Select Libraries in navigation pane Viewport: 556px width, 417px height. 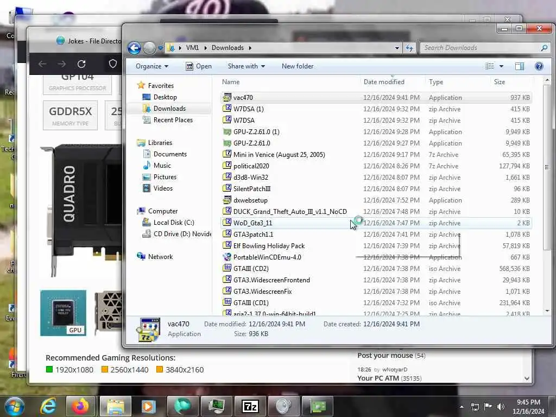tap(160, 143)
